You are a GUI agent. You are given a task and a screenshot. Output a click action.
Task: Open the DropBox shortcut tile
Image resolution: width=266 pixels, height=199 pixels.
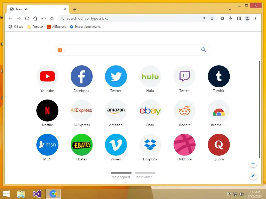pyautogui.click(x=150, y=145)
